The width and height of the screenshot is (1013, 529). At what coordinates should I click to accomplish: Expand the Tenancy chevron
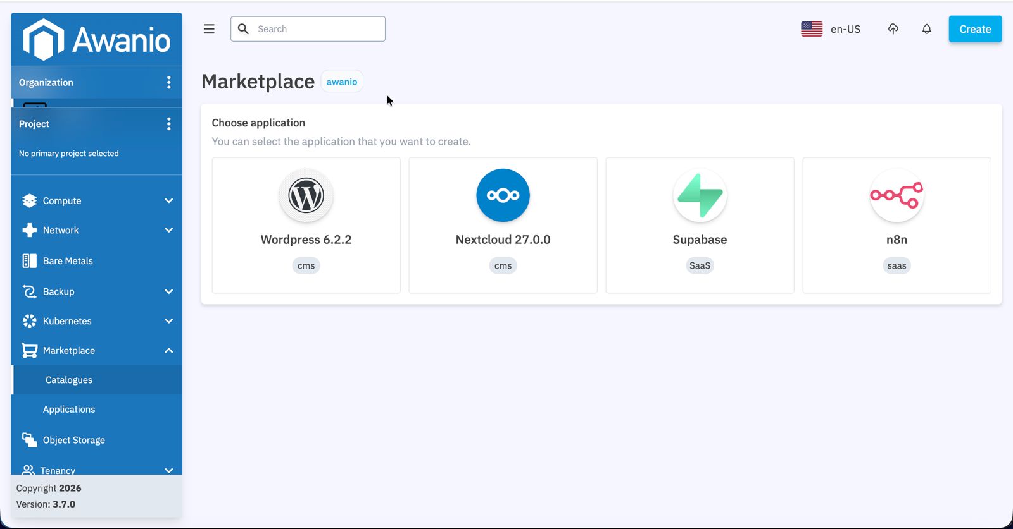[x=169, y=470]
